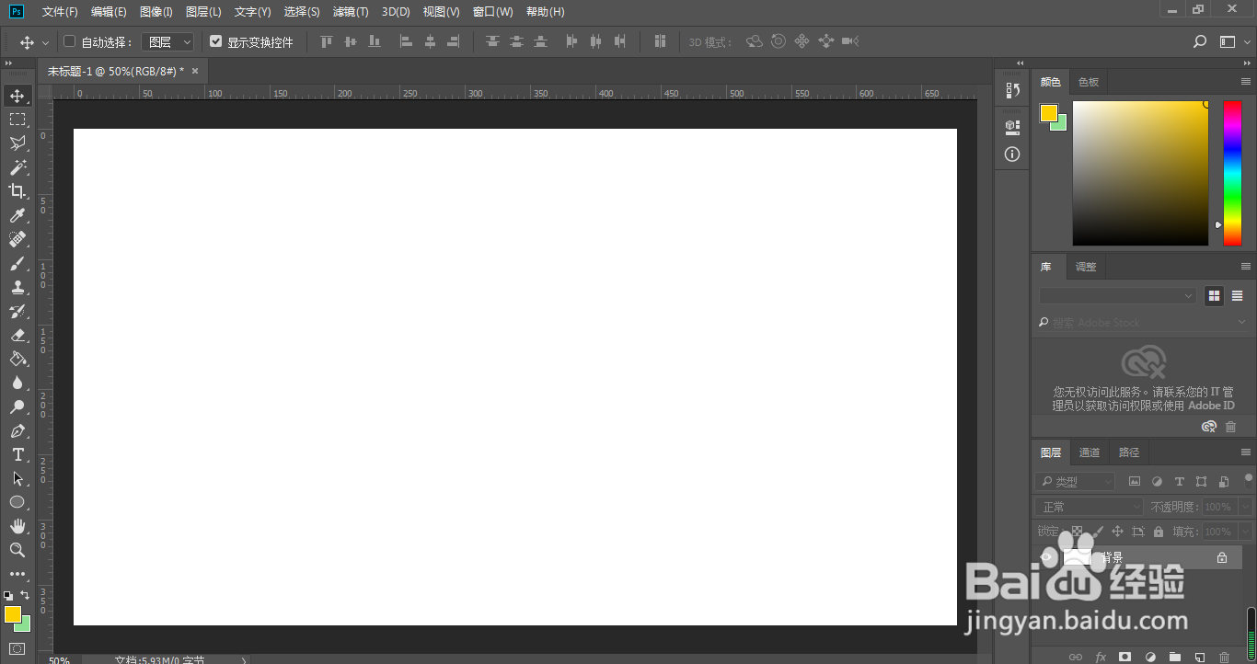Toggle Quick Mask mode
Screen dimensions: 1257x664
click(x=17, y=648)
